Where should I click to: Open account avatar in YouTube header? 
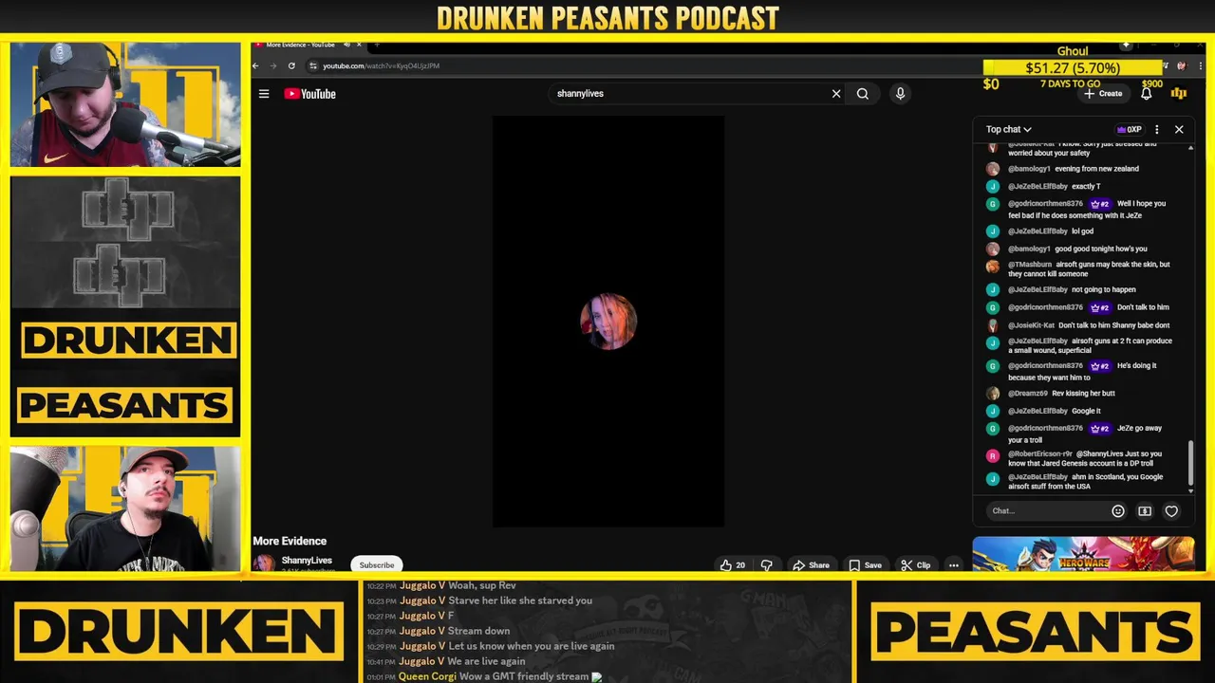click(x=1179, y=94)
